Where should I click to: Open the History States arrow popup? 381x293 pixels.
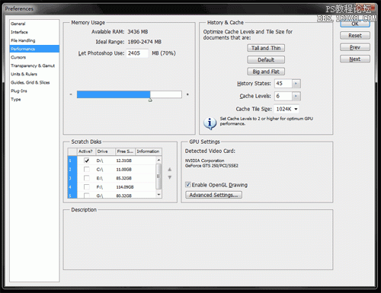(296, 84)
